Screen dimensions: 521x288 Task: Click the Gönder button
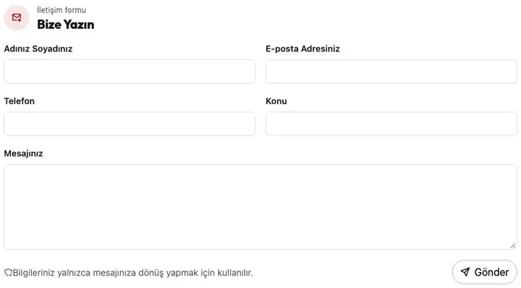click(x=484, y=272)
